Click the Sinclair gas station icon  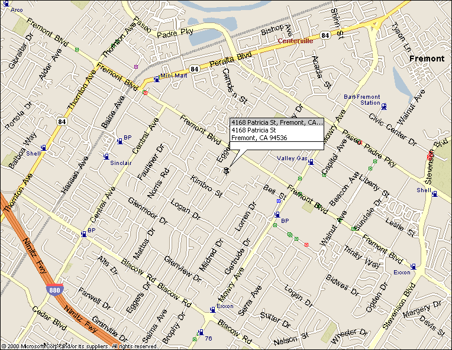[x=106, y=157]
